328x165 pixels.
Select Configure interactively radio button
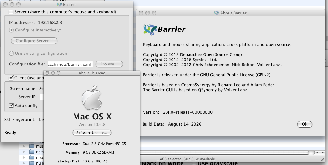[11, 30]
